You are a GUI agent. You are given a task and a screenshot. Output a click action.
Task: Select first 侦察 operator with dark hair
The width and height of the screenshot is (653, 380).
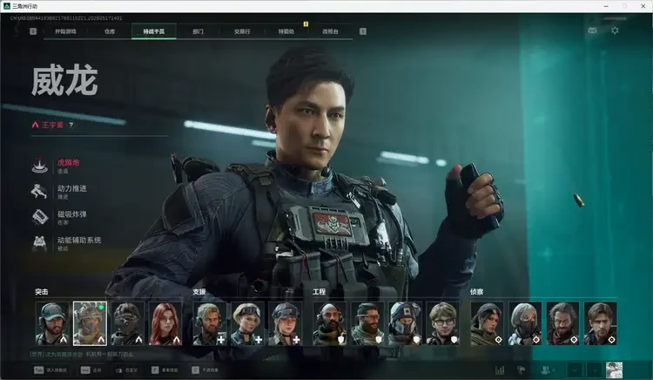[488, 323]
